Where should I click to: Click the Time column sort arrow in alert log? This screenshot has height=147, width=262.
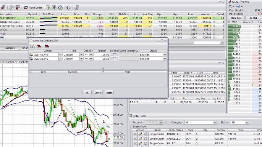click(x=31, y=72)
